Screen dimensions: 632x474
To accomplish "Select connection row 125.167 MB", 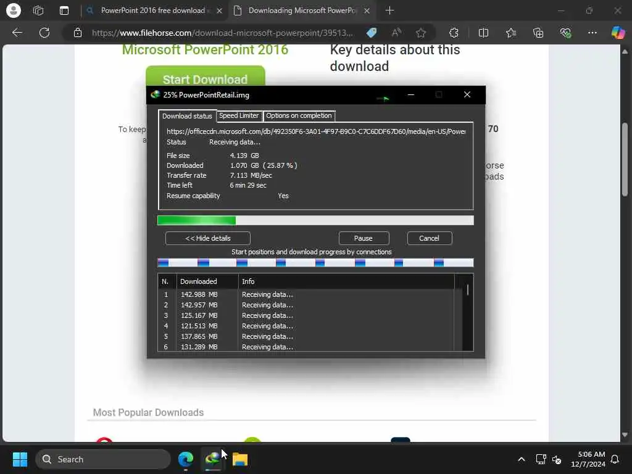I will [306, 315].
